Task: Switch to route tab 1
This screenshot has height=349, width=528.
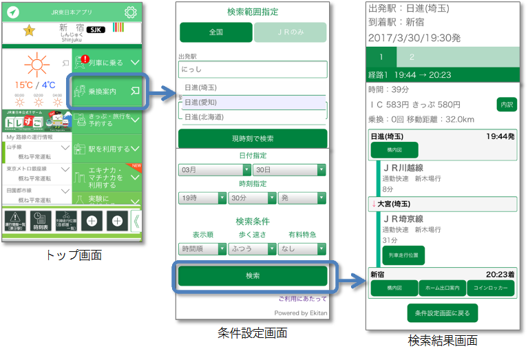Action: [381, 57]
